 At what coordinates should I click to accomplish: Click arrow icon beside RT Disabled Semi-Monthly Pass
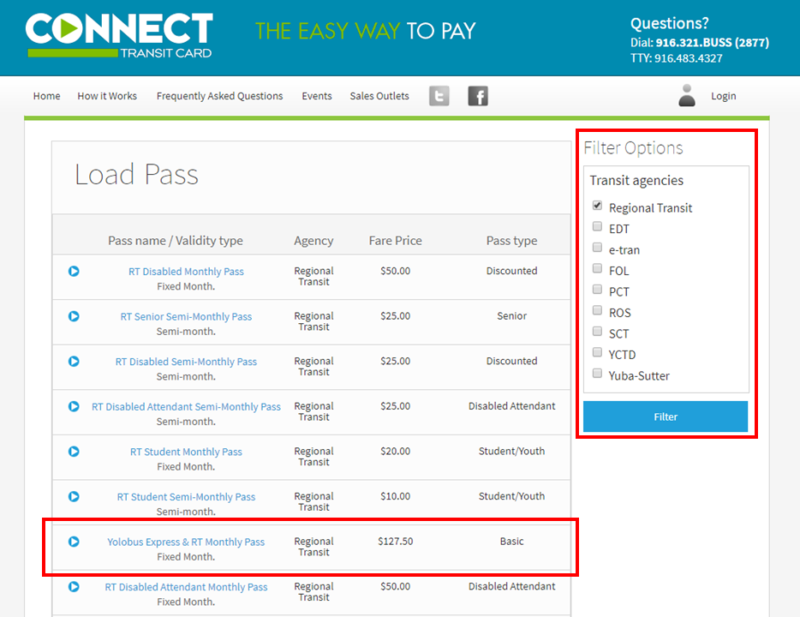point(74,362)
